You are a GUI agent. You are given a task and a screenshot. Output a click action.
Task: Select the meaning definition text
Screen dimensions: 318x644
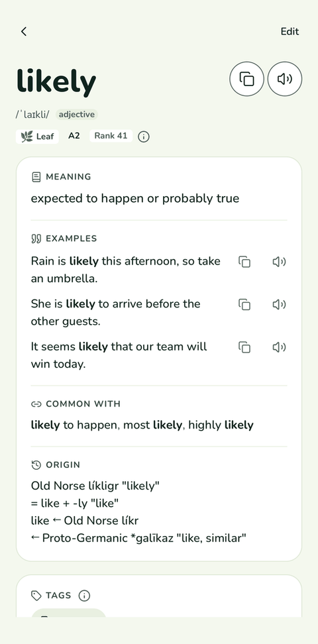point(134,199)
